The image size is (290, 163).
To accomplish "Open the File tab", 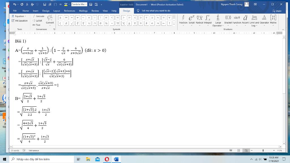I will click(x=15, y=11).
